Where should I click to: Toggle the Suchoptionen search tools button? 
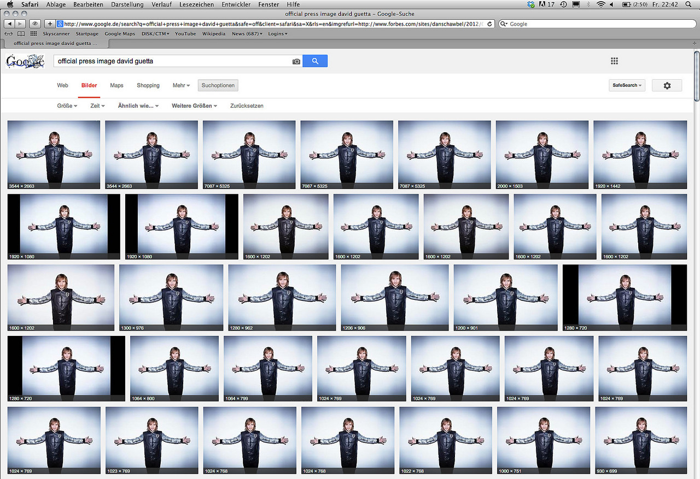point(218,86)
